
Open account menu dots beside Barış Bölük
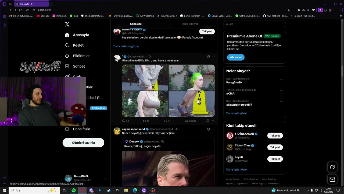click(x=105, y=178)
